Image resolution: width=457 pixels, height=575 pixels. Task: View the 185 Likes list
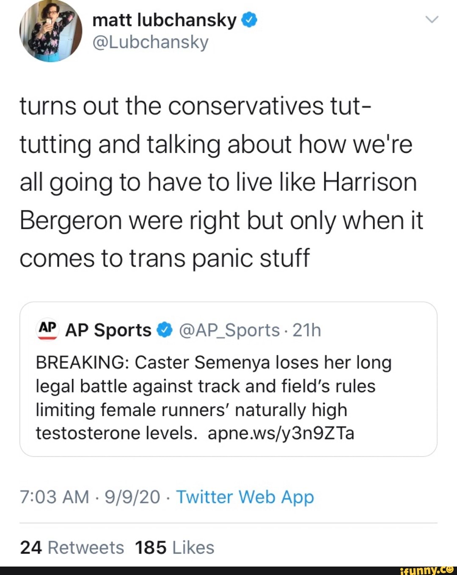tap(174, 548)
